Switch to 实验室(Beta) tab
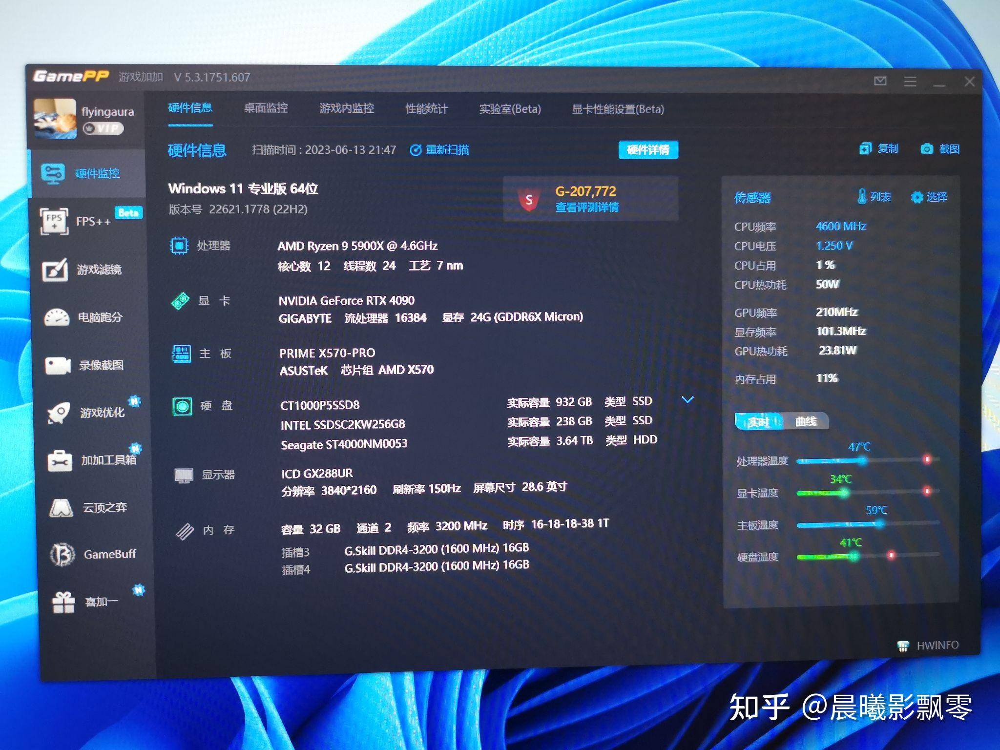This screenshot has height=750, width=1000. tap(510, 109)
